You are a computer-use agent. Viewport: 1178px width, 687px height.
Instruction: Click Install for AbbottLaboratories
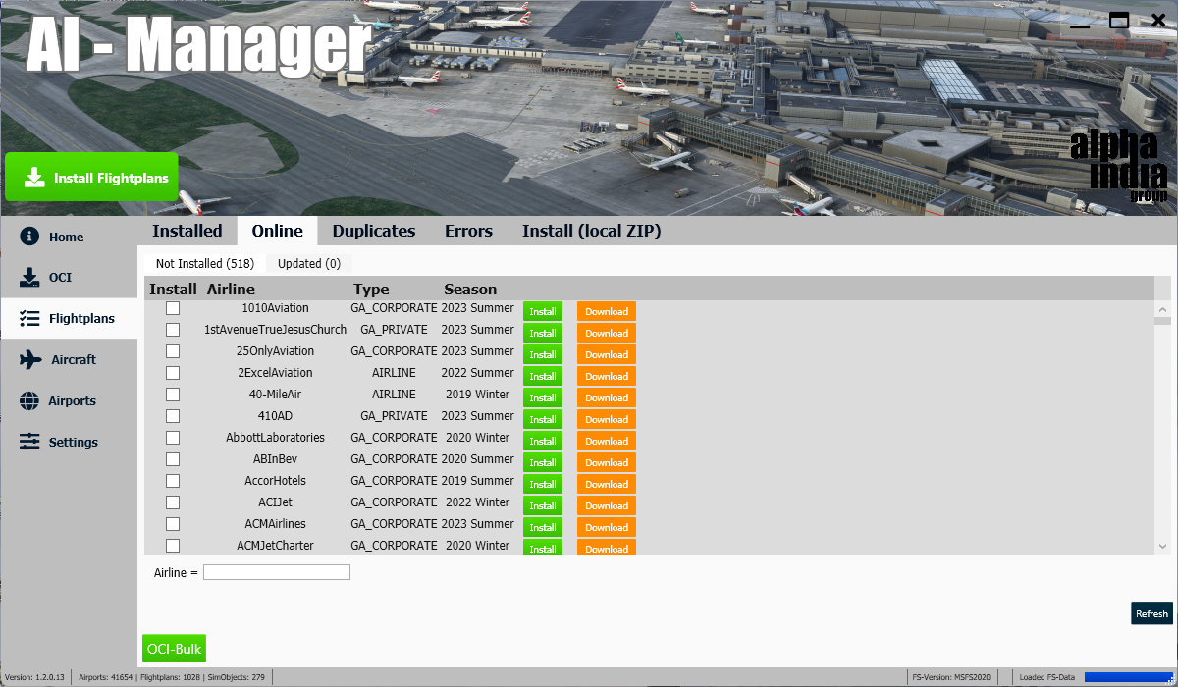click(x=543, y=441)
